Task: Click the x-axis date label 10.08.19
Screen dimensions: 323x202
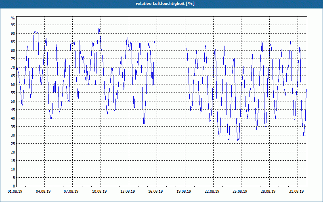Action: point(99,191)
